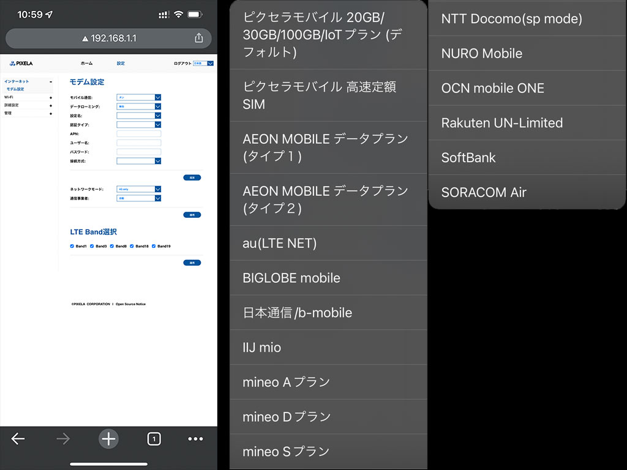Collapse the インターネット sidebar section
The width and height of the screenshot is (627, 470).
coord(51,81)
